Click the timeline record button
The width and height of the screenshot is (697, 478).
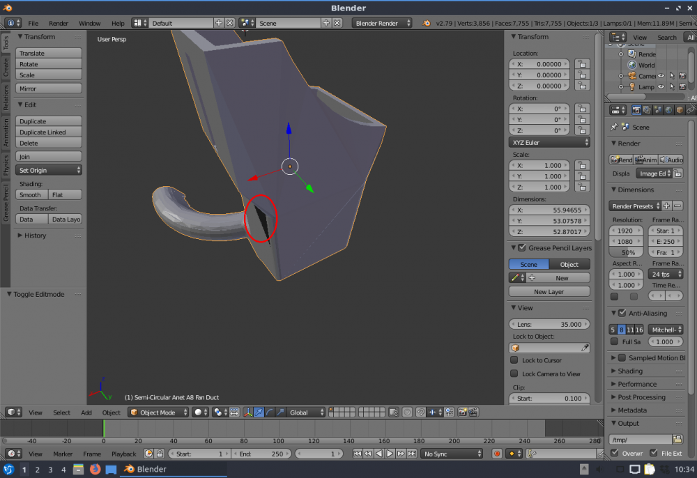pos(497,454)
